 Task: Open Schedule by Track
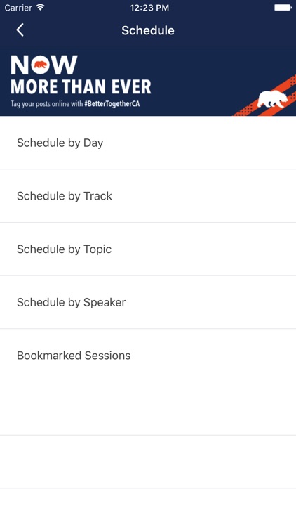point(148,196)
